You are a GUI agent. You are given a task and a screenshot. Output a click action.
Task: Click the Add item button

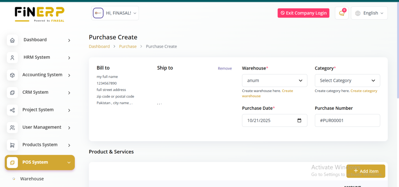[x=365, y=171]
